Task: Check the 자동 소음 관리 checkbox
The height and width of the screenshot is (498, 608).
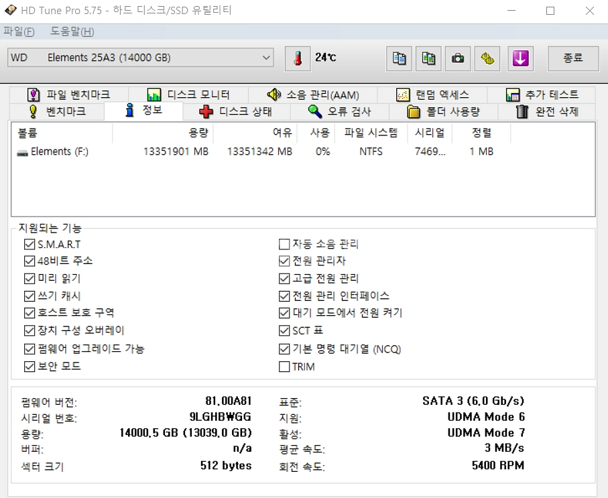Action: (x=284, y=244)
